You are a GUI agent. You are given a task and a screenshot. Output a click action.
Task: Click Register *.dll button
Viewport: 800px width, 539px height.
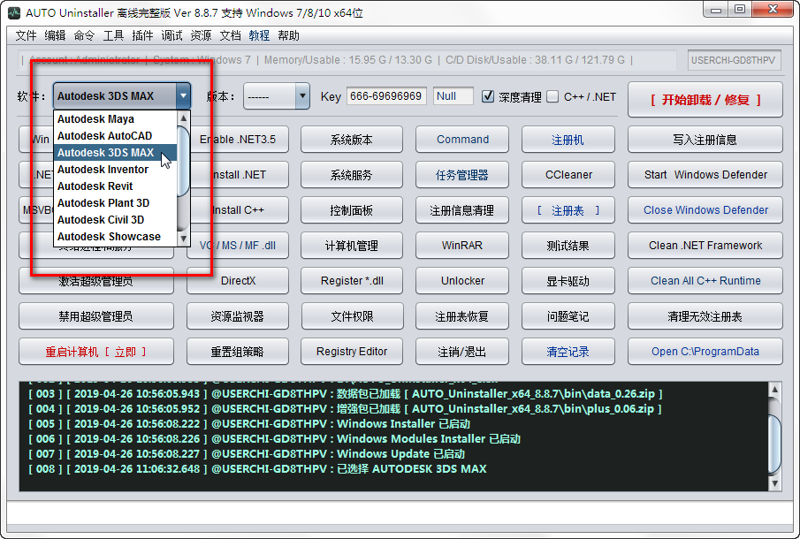[352, 280]
